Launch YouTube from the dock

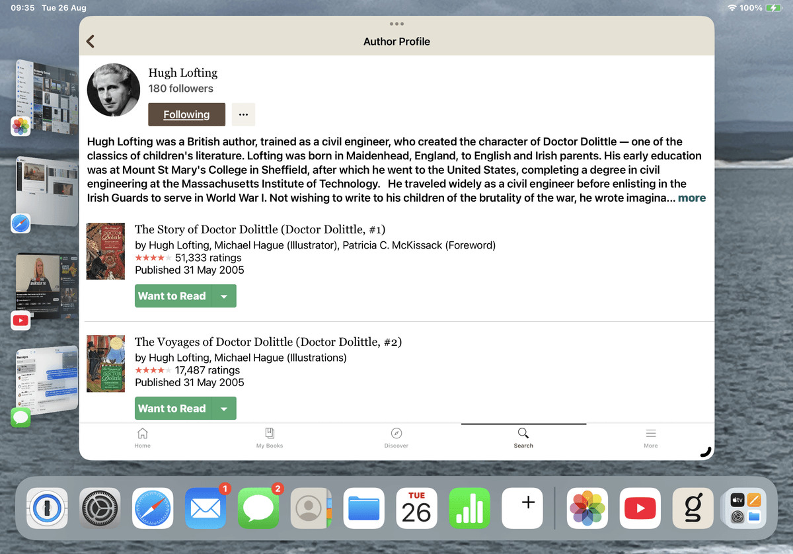tap(640, 508)
